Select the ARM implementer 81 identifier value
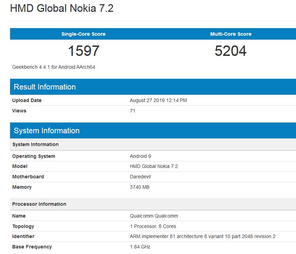 (203, 236)
